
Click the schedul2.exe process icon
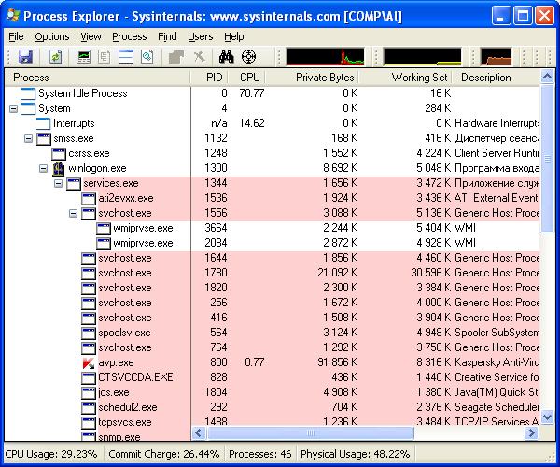pos(89,407)
